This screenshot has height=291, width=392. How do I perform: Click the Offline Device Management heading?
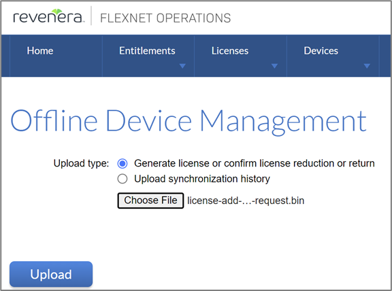click(189, 121)
